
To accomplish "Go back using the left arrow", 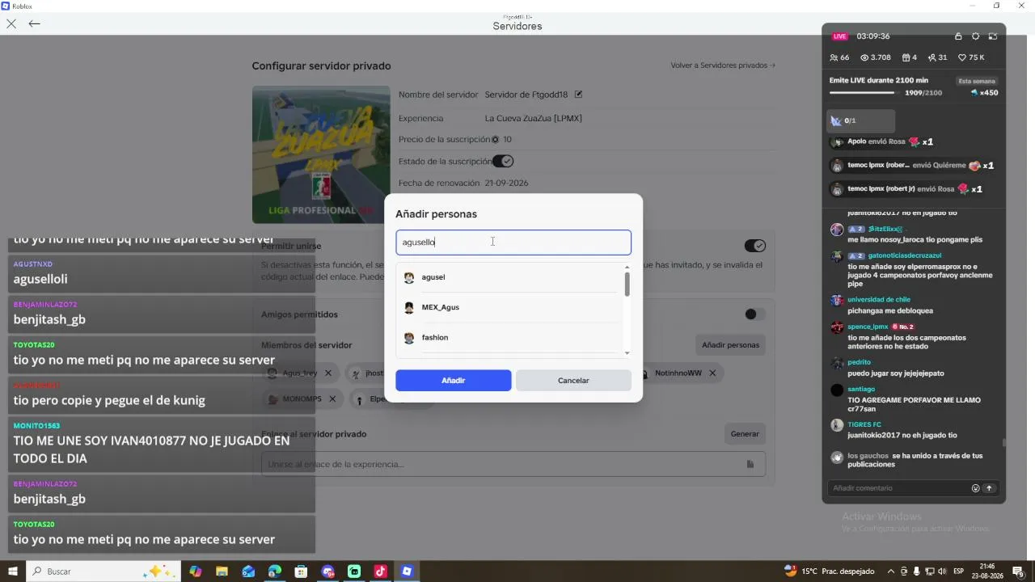I will point(34,23).
